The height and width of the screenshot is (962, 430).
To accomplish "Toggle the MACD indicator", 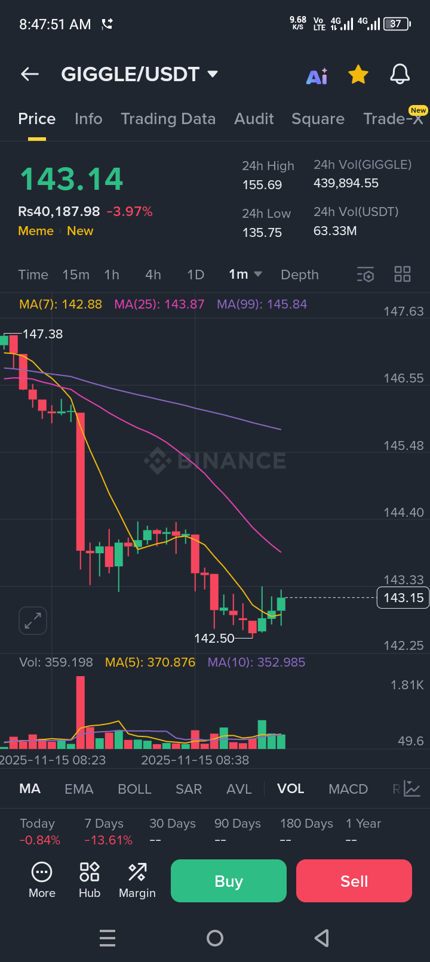I will click(x=348, y=789).
